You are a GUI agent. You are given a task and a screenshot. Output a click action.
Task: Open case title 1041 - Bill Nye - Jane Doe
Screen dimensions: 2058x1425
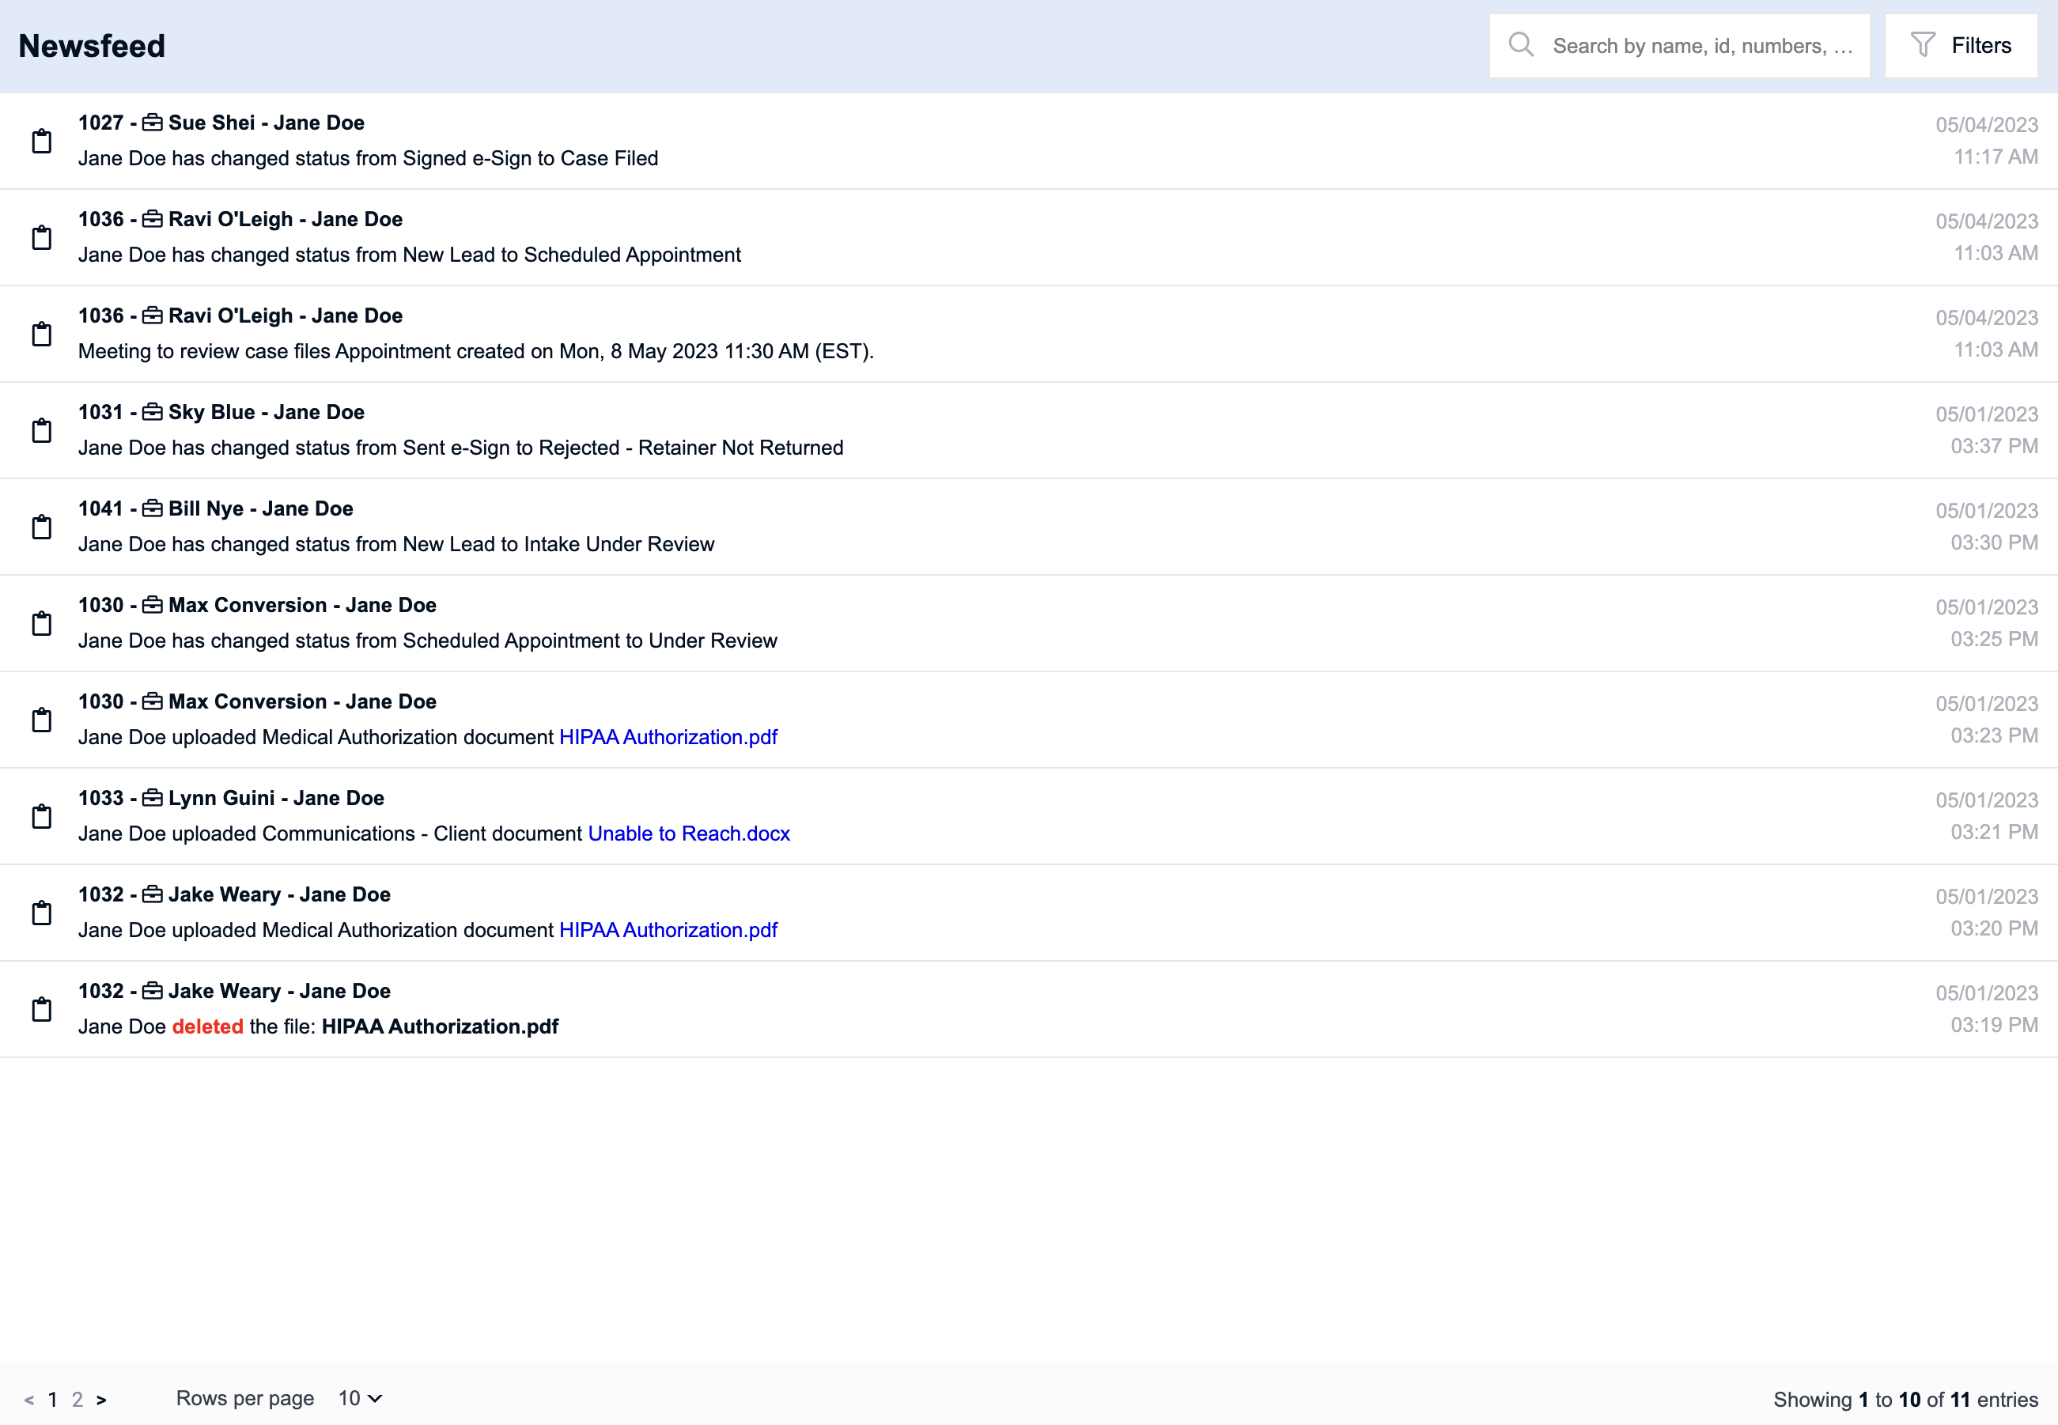click(215, 508)
